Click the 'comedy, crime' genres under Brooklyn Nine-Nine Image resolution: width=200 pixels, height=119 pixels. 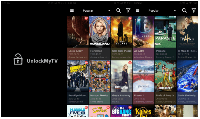[76, 102]
